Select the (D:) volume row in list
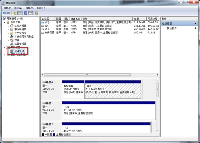The image size is (200, 143). [47, 25]
